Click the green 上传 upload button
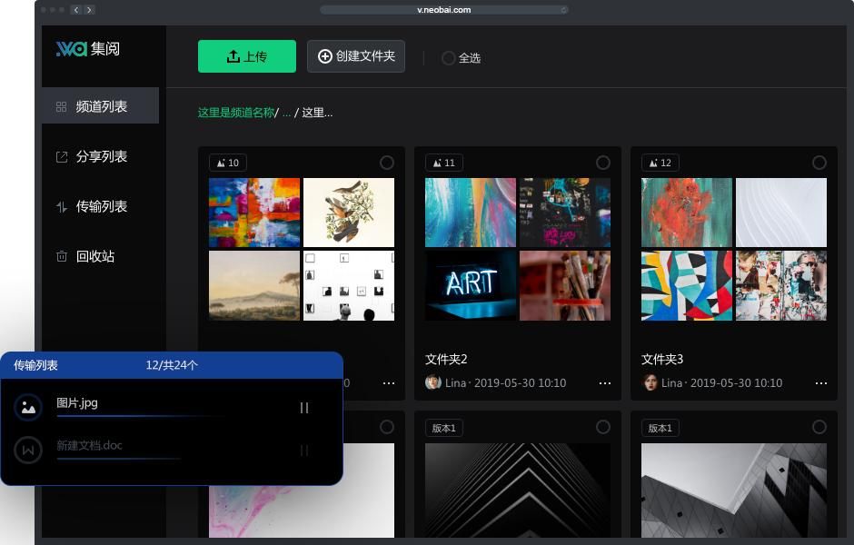The height and width of the screenshot is (545, 854). pyautogui.click(x=247, y=56)
